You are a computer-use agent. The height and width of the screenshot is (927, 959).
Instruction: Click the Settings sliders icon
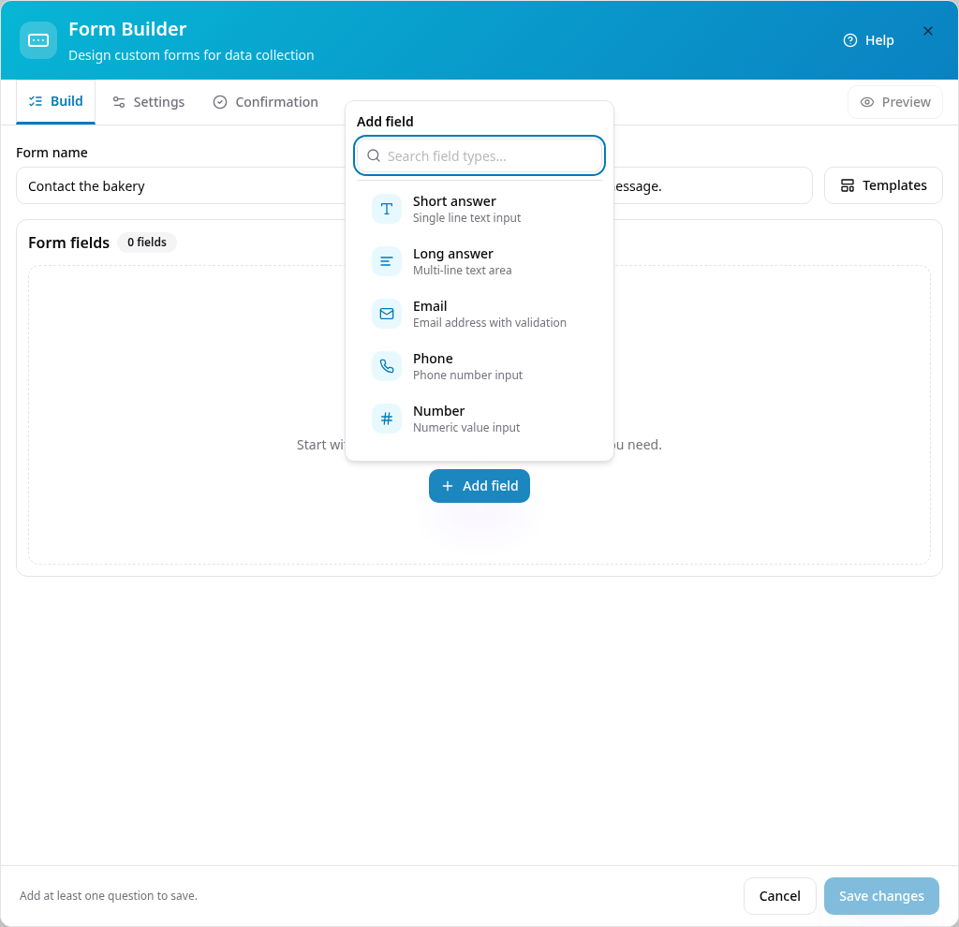[x=119, y=102]
